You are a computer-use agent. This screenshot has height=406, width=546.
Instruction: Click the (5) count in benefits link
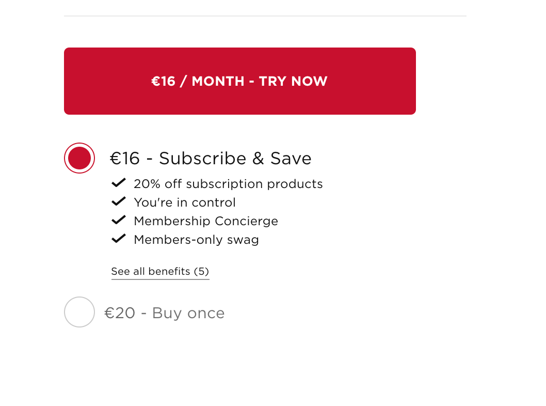(x=201, y=272)
